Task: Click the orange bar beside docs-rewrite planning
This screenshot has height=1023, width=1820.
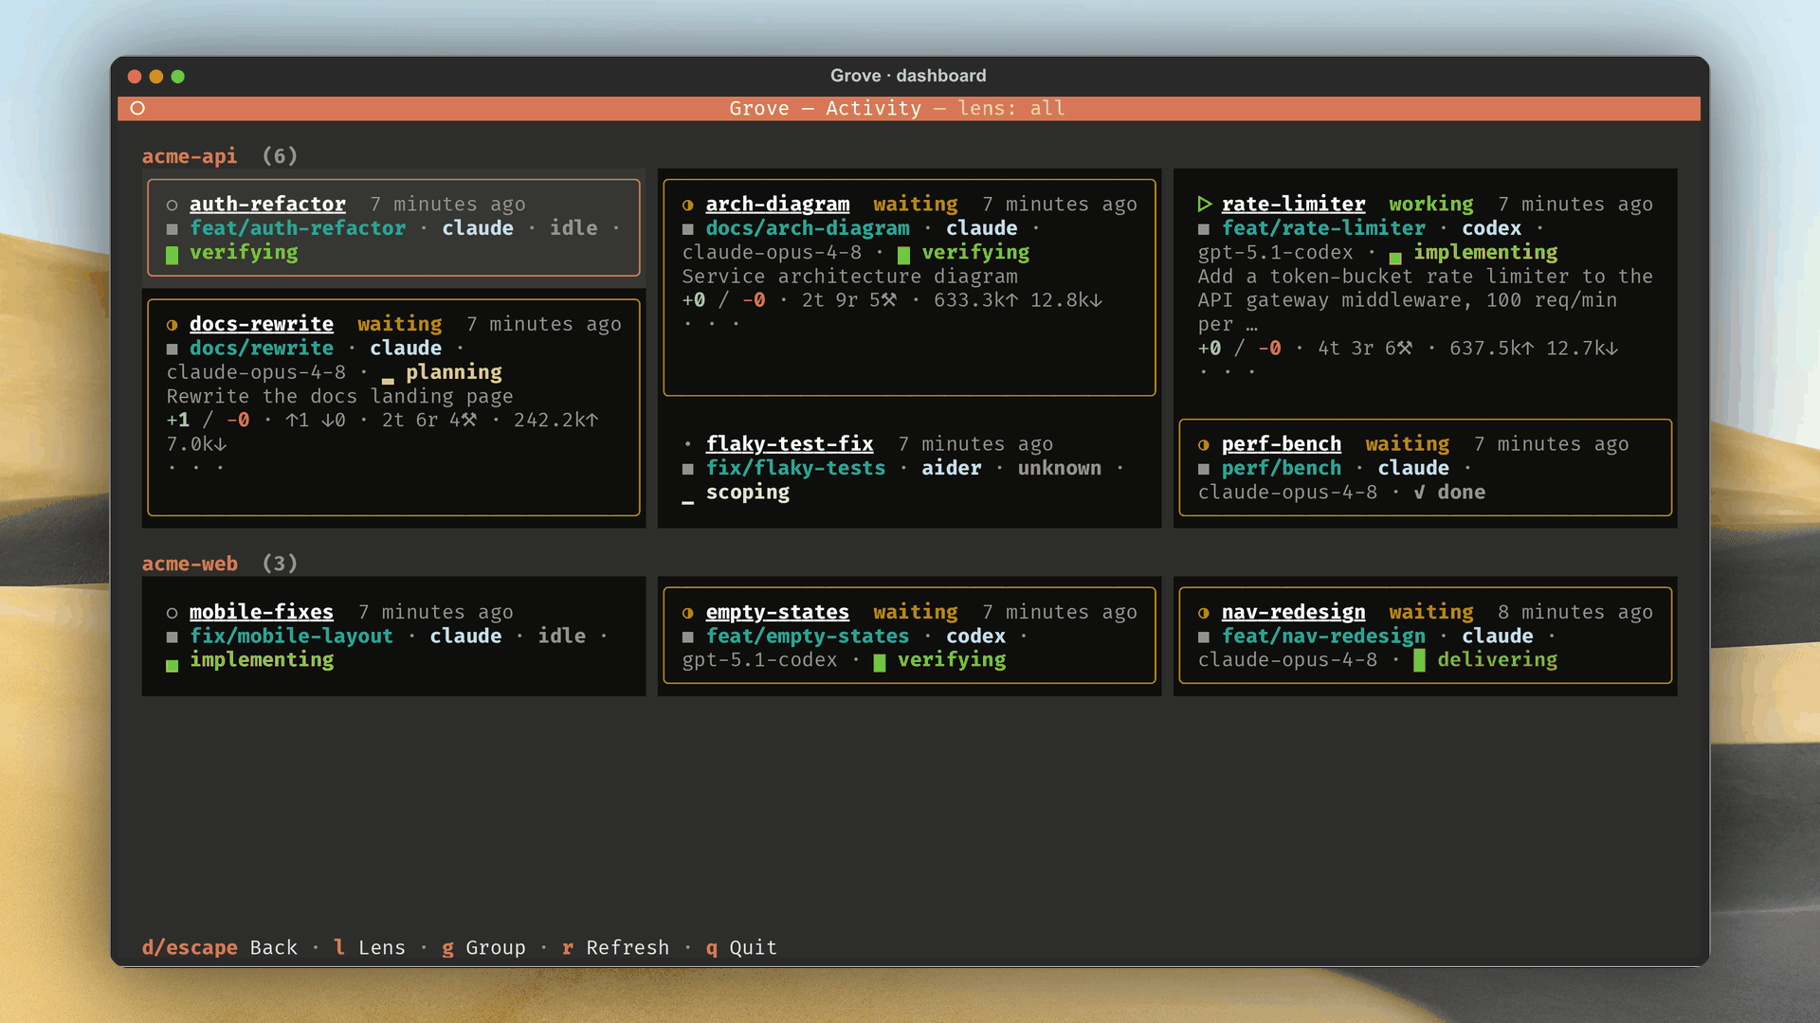Action: pyautogui.click(x=388, y=381)
